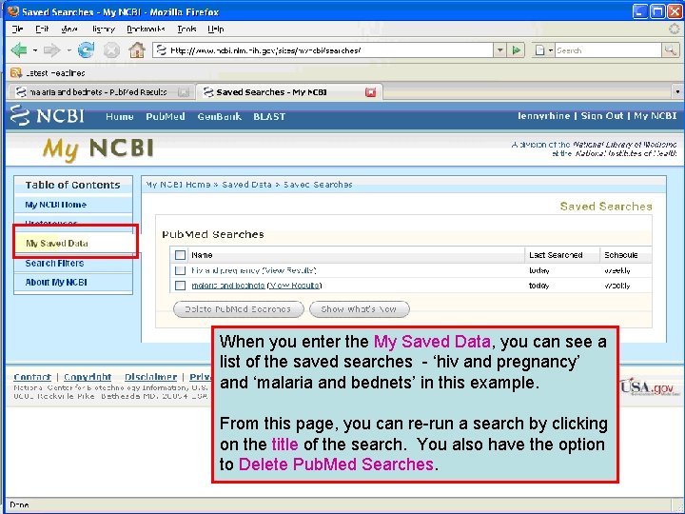Viewport: 685px width, 514px height.
Task: Click the Schedule column header
Action: [x=620, y=255]
